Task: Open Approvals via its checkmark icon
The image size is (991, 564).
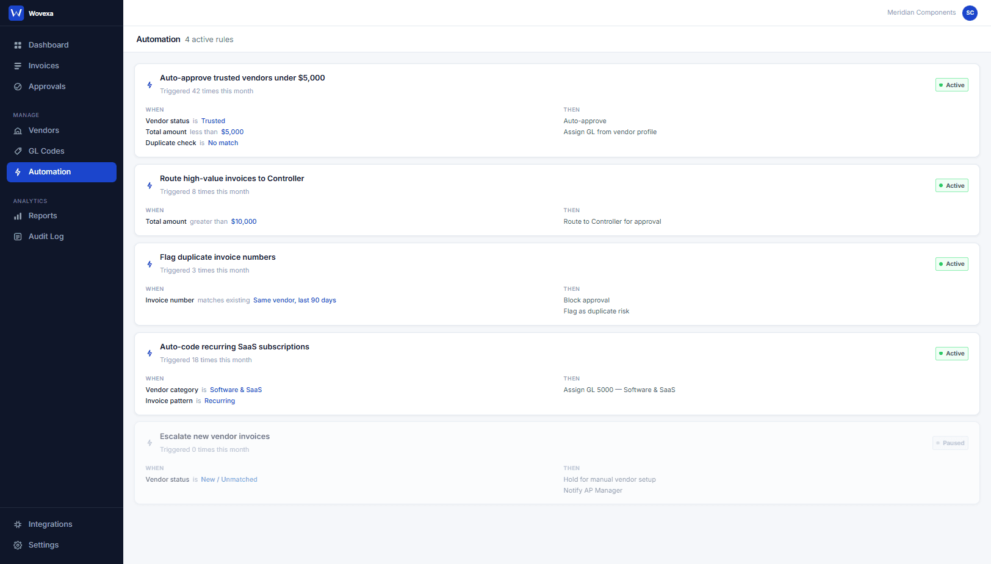Action: pyautogui.click(x=18, y=86)
